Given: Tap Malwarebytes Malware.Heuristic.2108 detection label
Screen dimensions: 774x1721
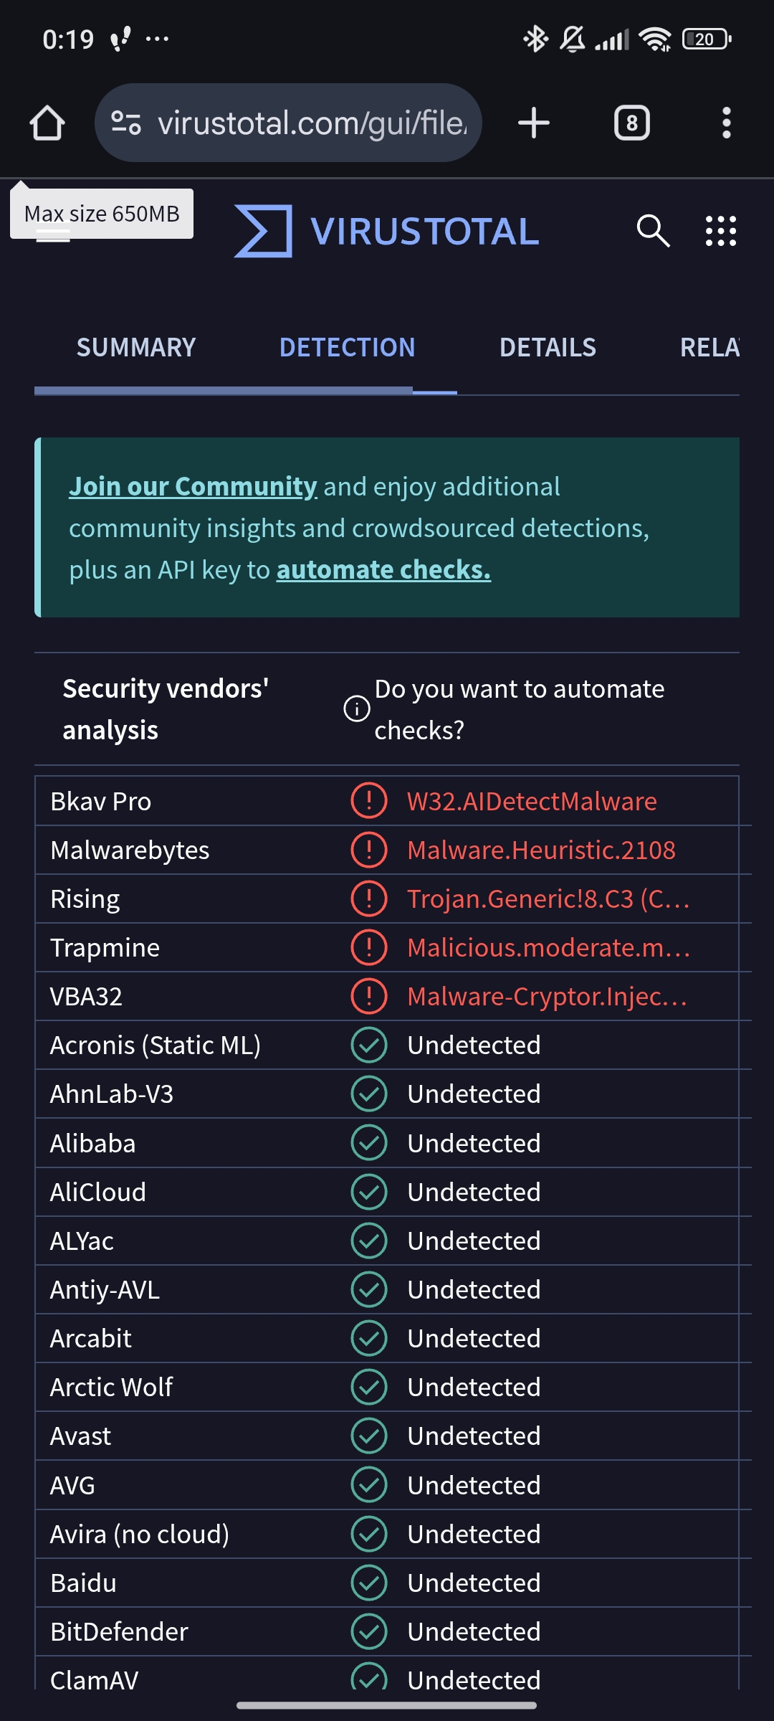Looking at the screenshot, I should [x=541, y=850].
